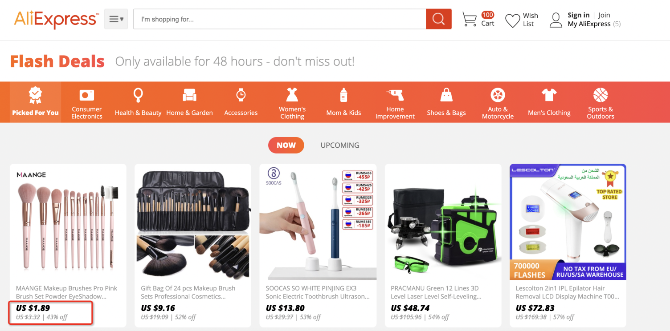Click the orange search magnifier button
Screen dimensions: 670x331
(438, 19)
